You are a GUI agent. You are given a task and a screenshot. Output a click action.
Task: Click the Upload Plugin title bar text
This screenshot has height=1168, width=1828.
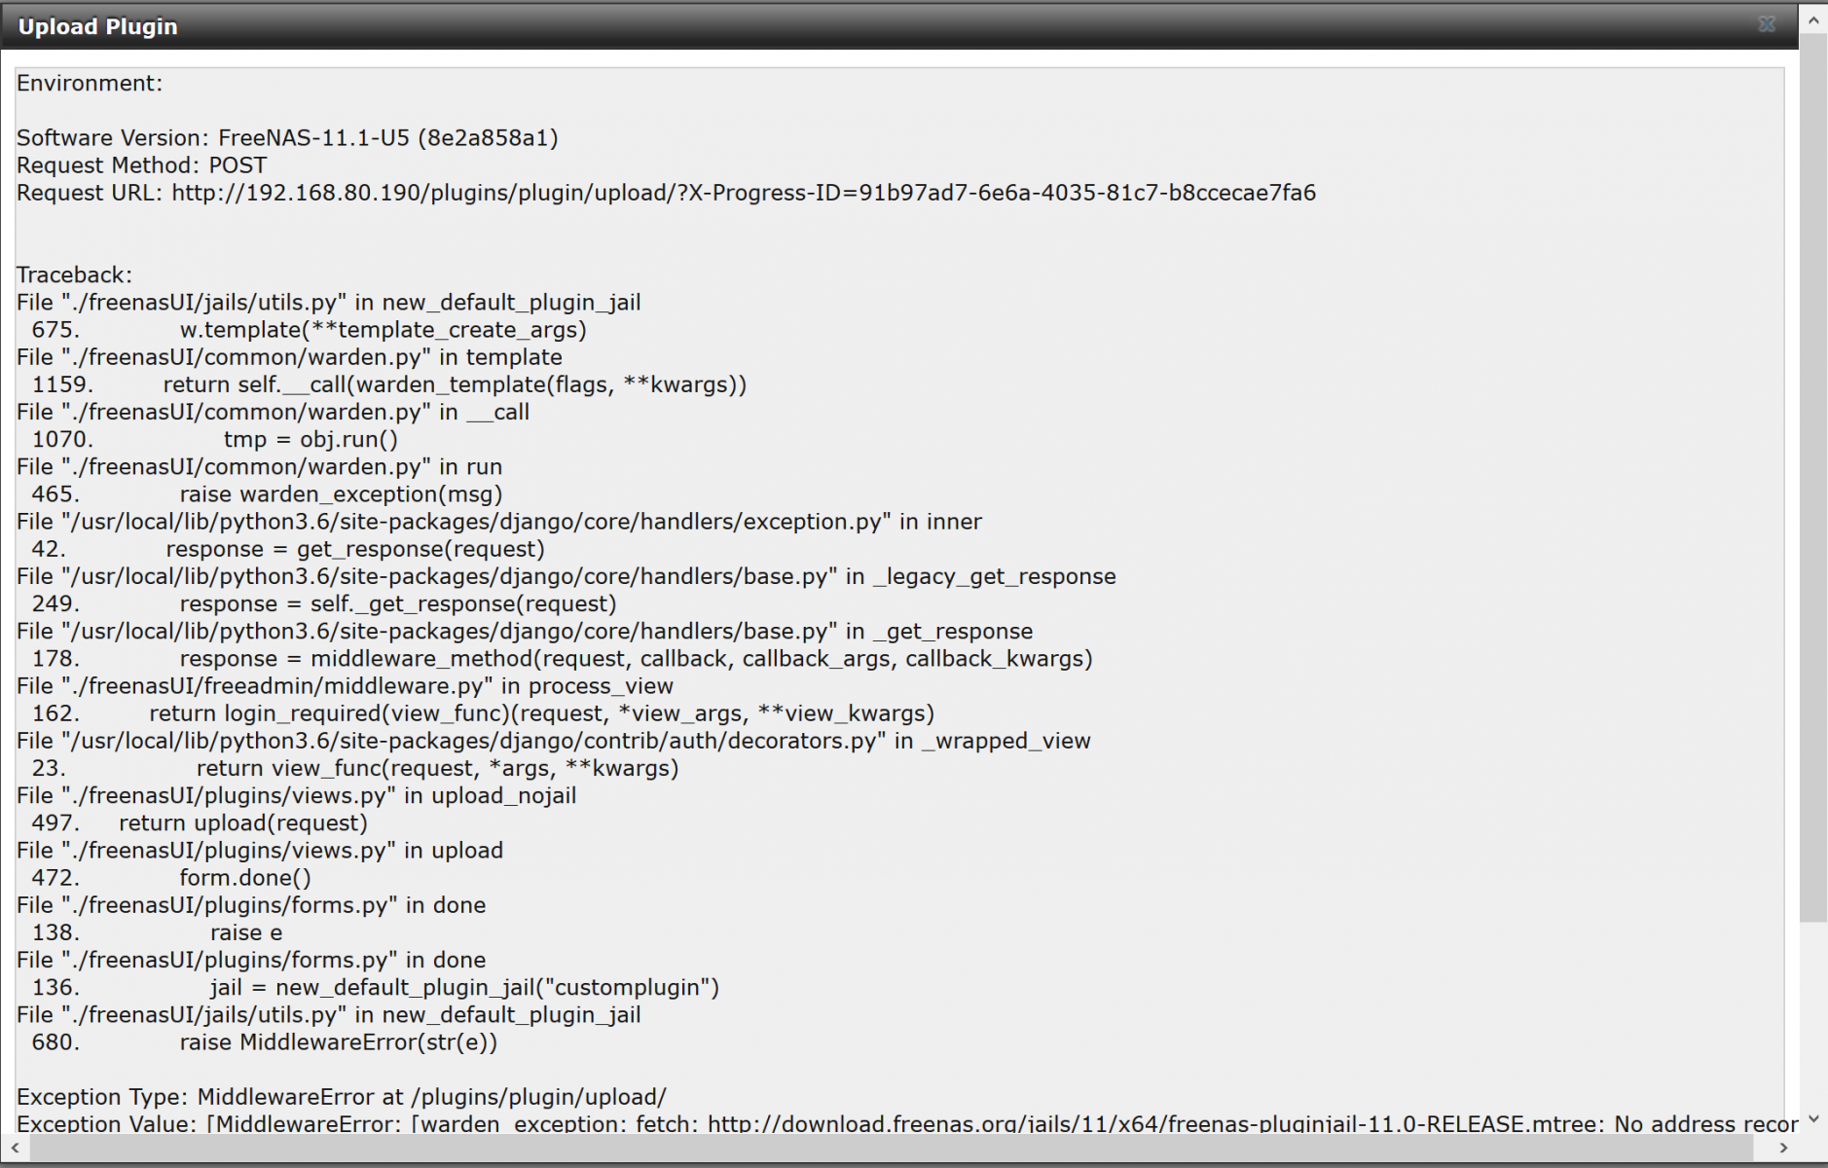pos(97,26)
